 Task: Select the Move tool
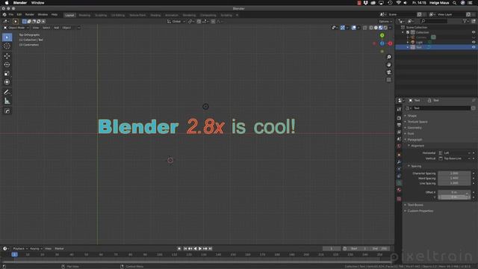(x=7, y=56)
